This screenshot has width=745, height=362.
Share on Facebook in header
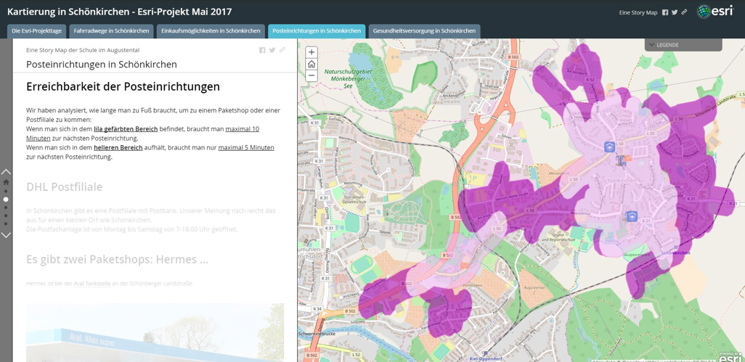tap(665, 12)
